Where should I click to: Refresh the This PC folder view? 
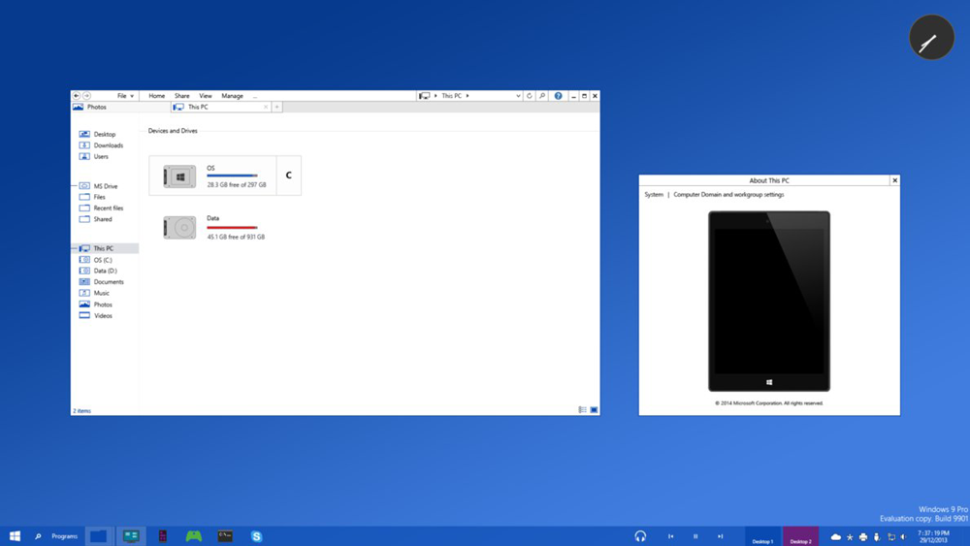coord(530,96)
